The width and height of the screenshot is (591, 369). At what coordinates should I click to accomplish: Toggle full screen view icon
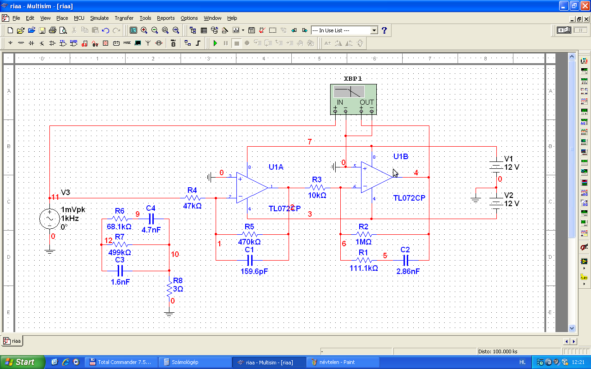tap(133, 30)
